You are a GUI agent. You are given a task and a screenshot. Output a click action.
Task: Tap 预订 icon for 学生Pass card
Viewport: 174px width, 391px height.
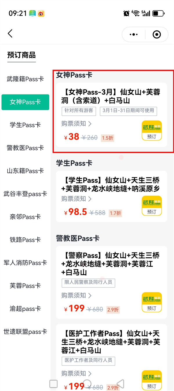pos(152,206)
